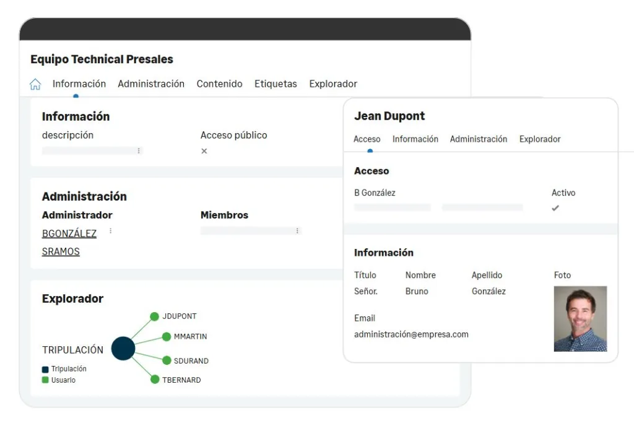The image size is (634, 431).
Task: Click the description input field
Action: point(93,151)
